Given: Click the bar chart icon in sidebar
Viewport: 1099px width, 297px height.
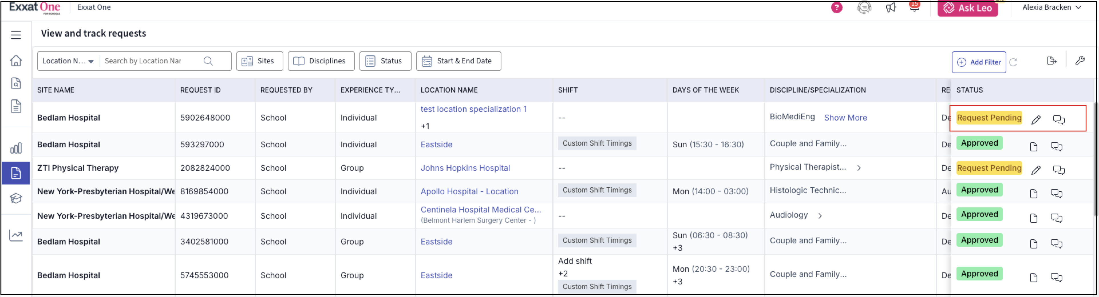Looking at the screenshot, I should click(16, 148).
